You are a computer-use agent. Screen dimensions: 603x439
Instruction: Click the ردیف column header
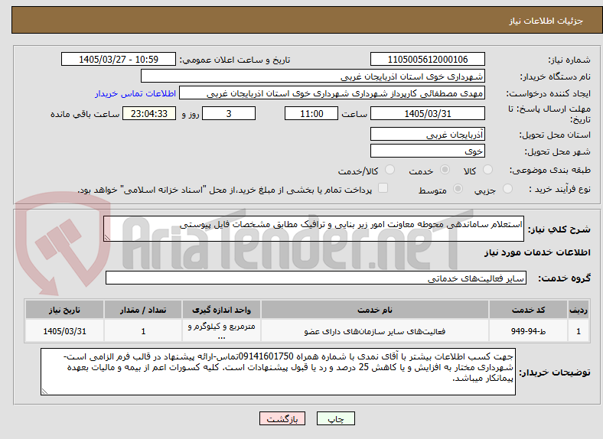coord(579,310)
